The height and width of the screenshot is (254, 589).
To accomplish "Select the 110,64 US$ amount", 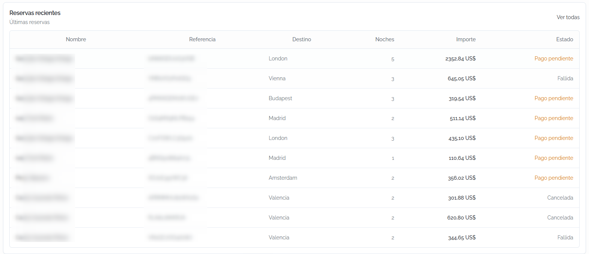I will 462,158.
